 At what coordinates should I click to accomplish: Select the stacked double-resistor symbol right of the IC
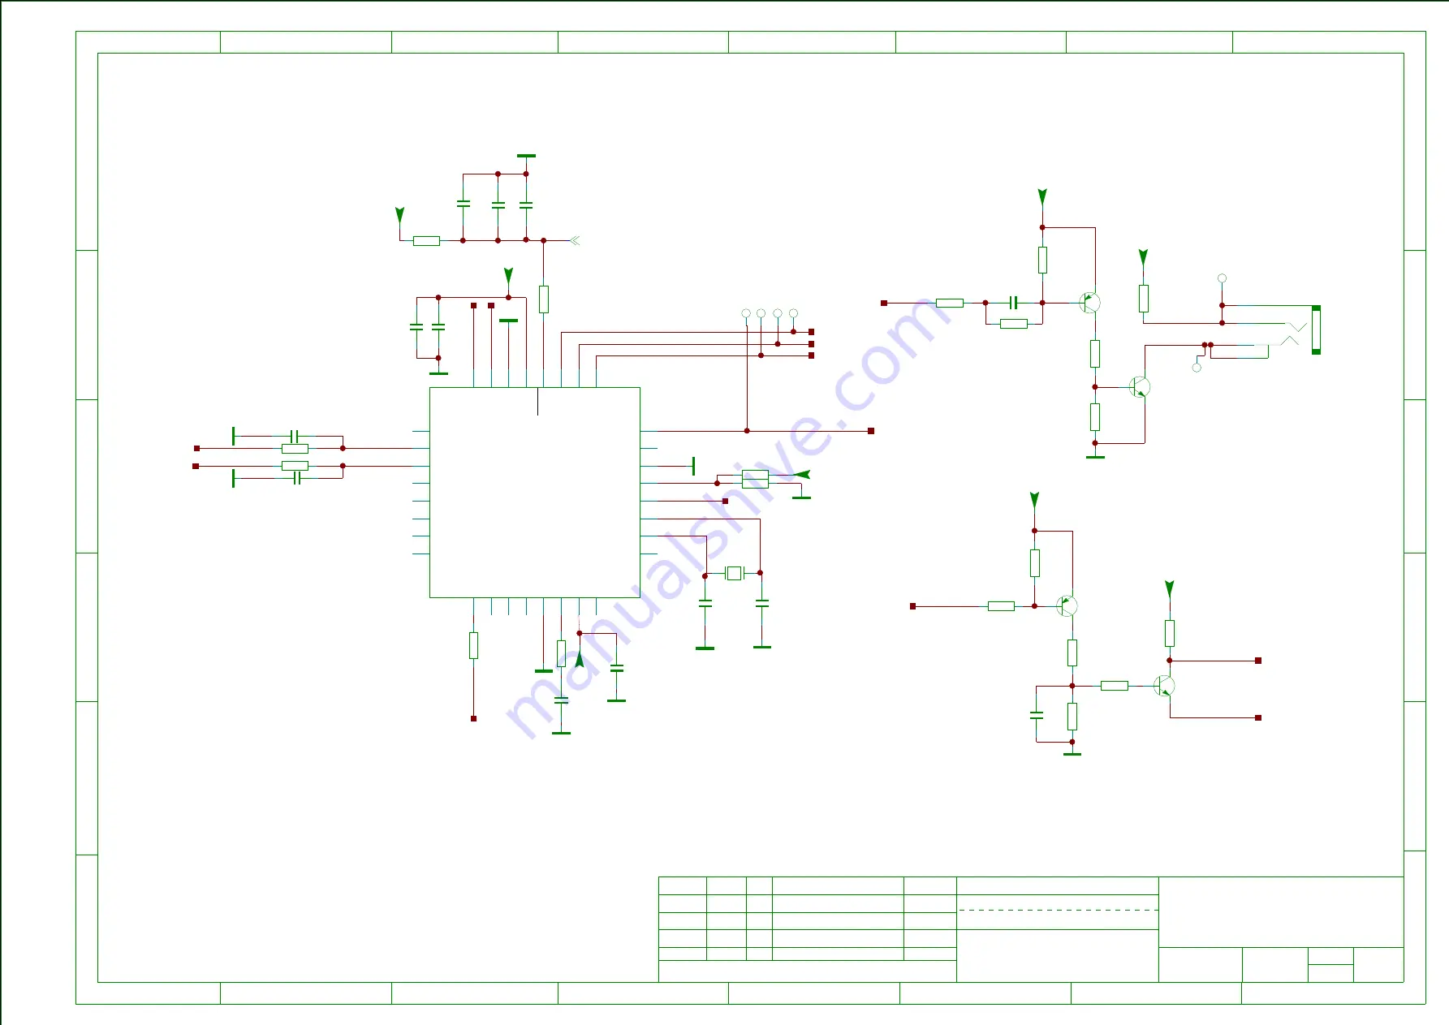point(755,479)
